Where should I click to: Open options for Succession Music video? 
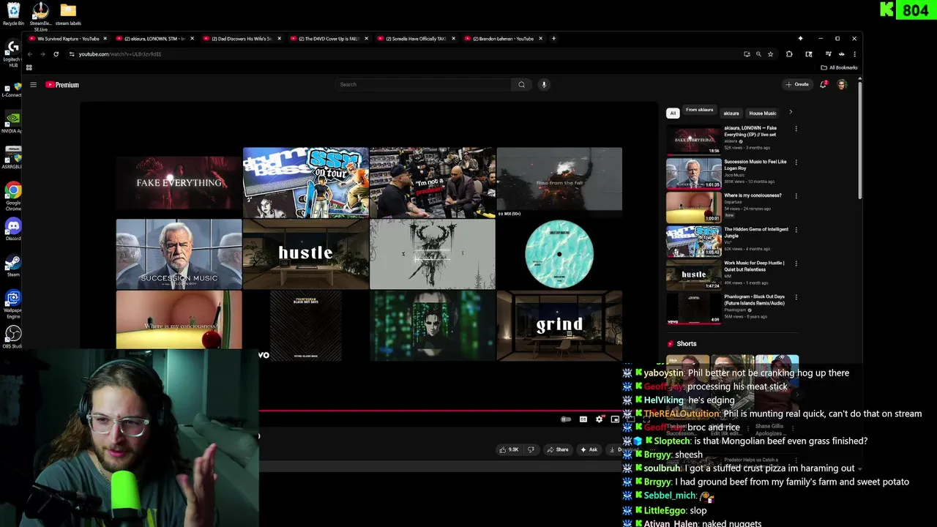pos(796,162)
